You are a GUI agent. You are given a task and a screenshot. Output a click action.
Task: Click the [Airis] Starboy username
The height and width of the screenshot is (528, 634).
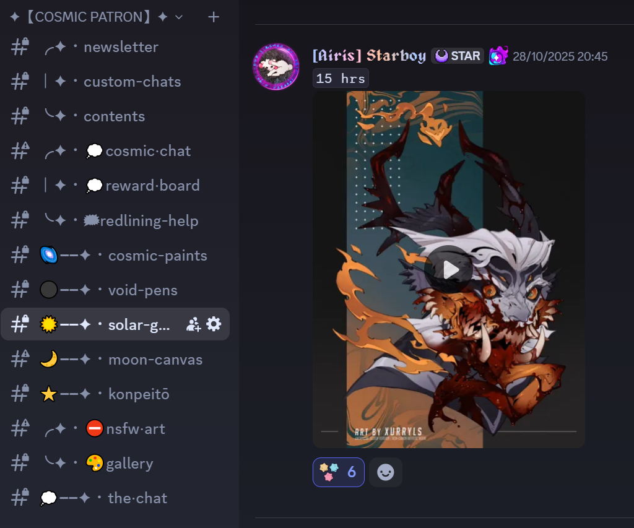[x=369, y=55]
